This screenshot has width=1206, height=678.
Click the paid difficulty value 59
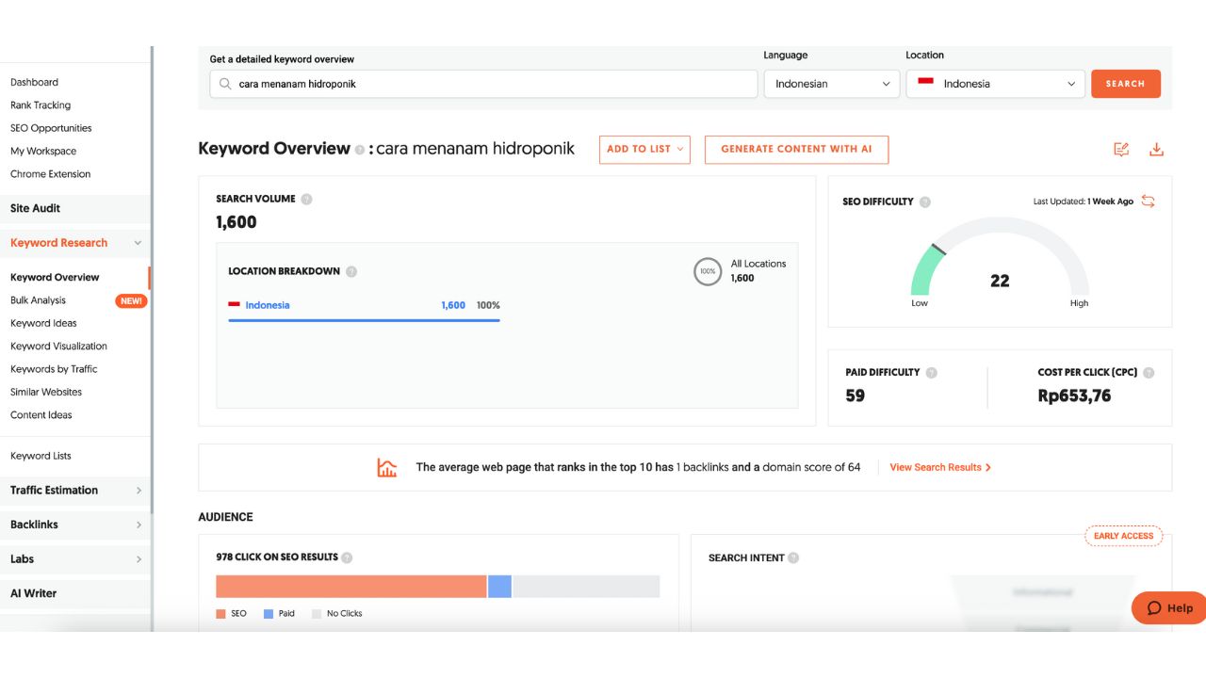(856, 396)
